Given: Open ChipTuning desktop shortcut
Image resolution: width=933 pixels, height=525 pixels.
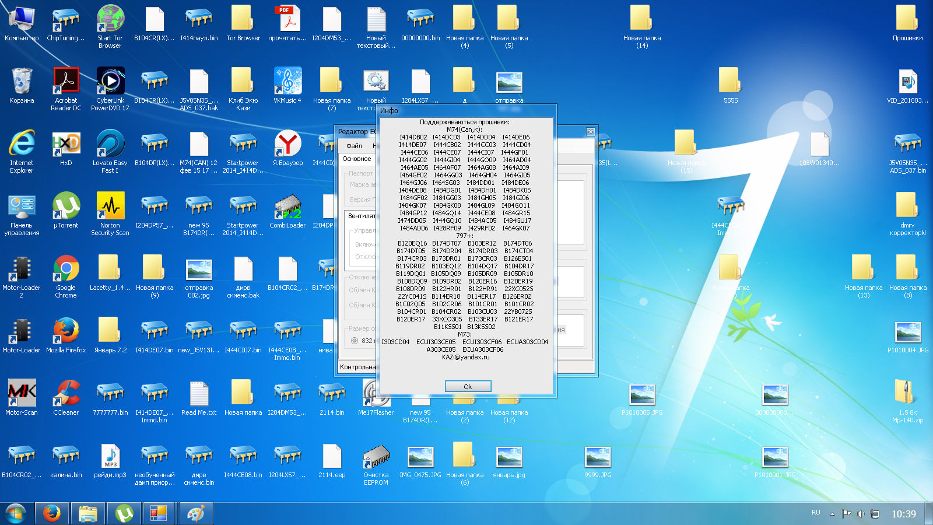Looking at the screenshot, I should click(x=66, y=24).
